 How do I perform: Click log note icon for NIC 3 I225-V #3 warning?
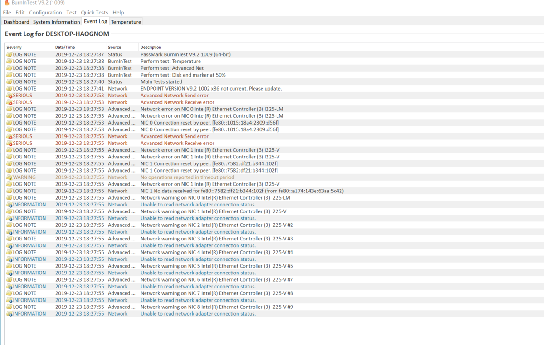(x=9, y=239)
